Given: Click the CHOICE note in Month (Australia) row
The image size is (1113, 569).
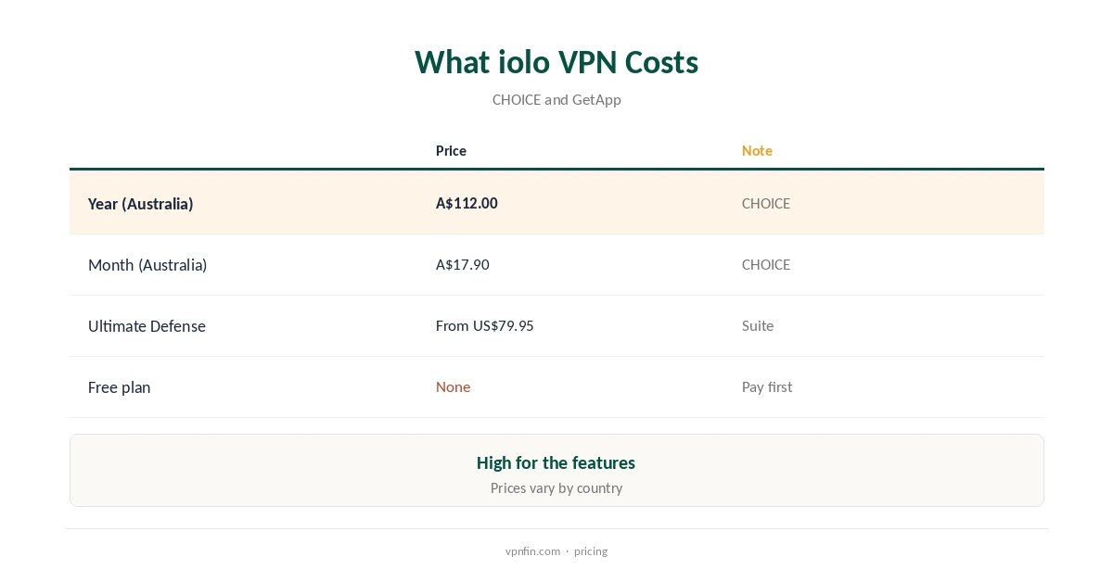Looking at the screenshot, I should (x=766, y=264).
